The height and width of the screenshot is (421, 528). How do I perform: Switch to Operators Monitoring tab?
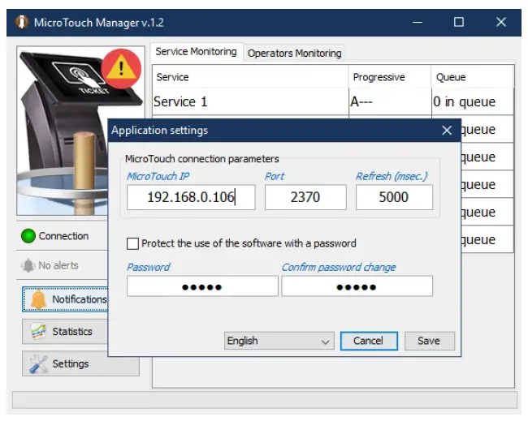(294, 53)
